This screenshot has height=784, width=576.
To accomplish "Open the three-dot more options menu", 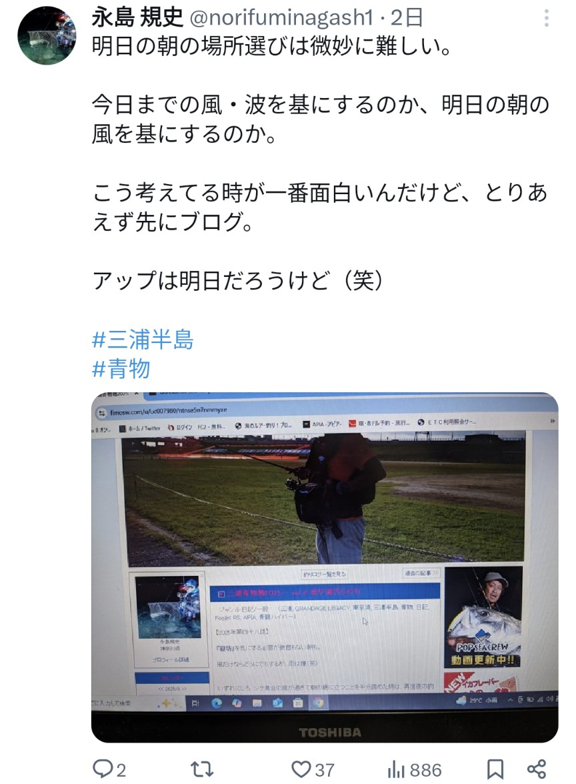I will tap(547, 19).
